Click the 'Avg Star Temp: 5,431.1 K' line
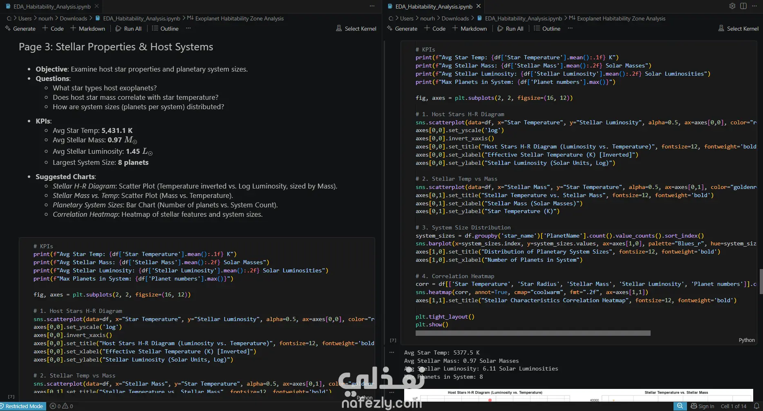This screenshot has height=411, width=763. [93, 130]
